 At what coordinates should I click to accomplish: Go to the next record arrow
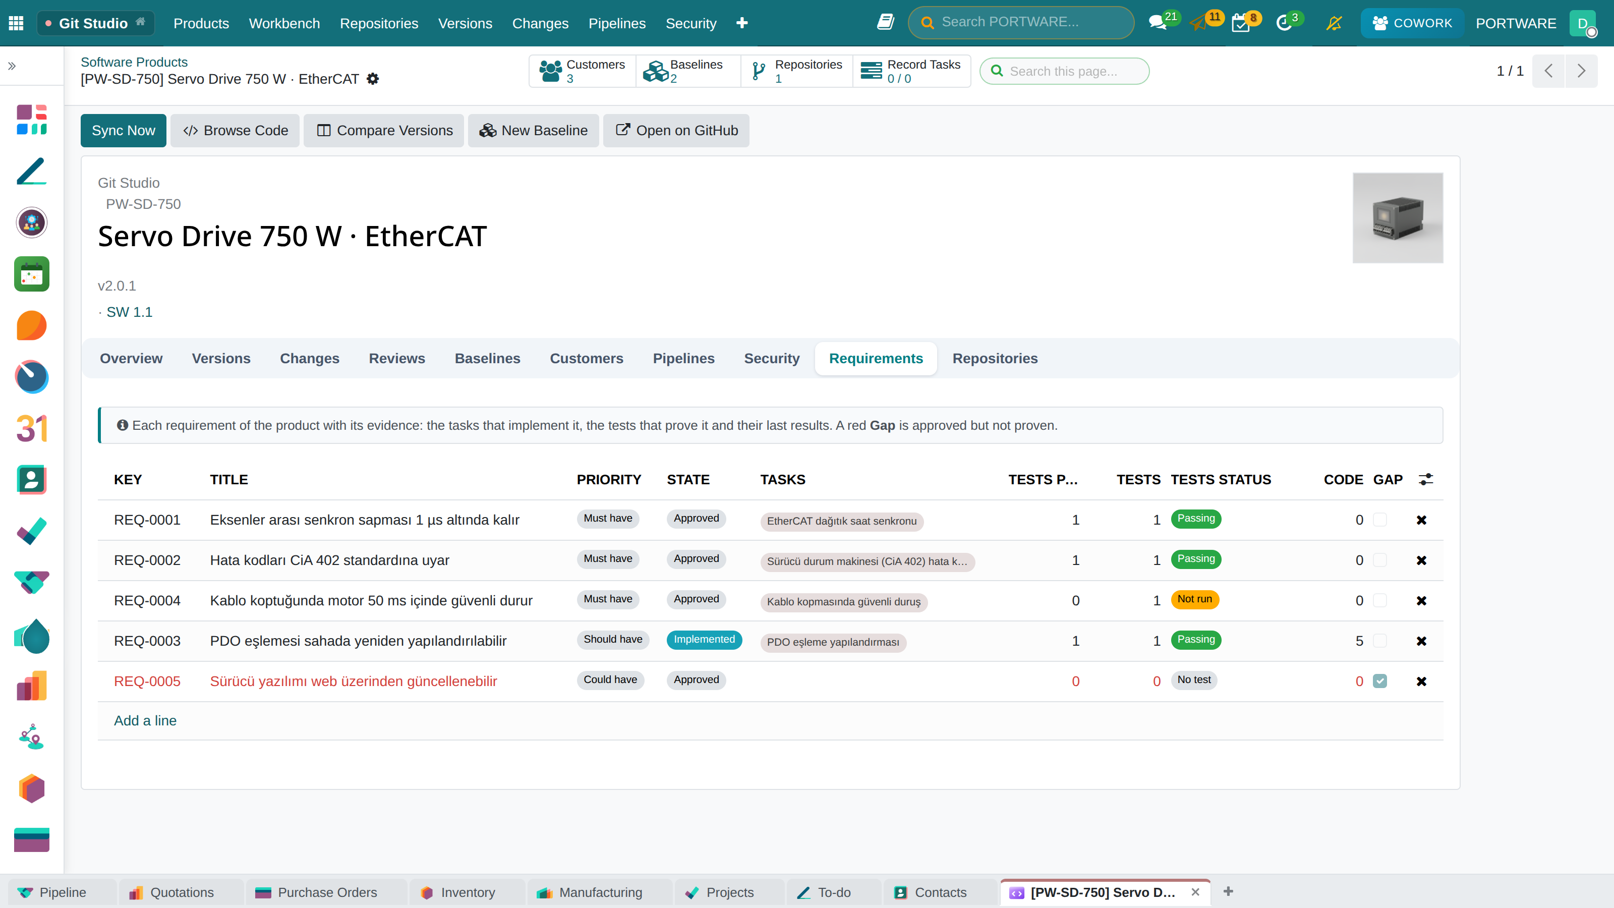[1581, 71]
